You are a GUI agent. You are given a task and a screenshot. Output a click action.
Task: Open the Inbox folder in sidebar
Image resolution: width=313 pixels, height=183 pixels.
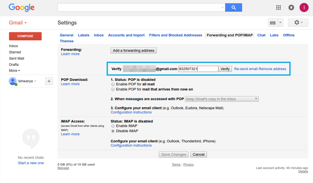click(x=13, y=46)
